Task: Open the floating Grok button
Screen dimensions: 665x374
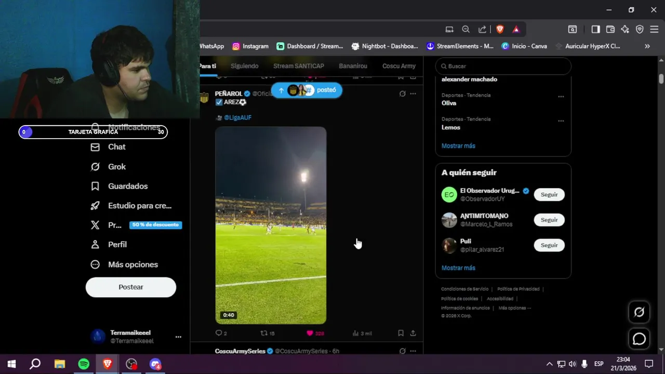Action: (639, 312)
